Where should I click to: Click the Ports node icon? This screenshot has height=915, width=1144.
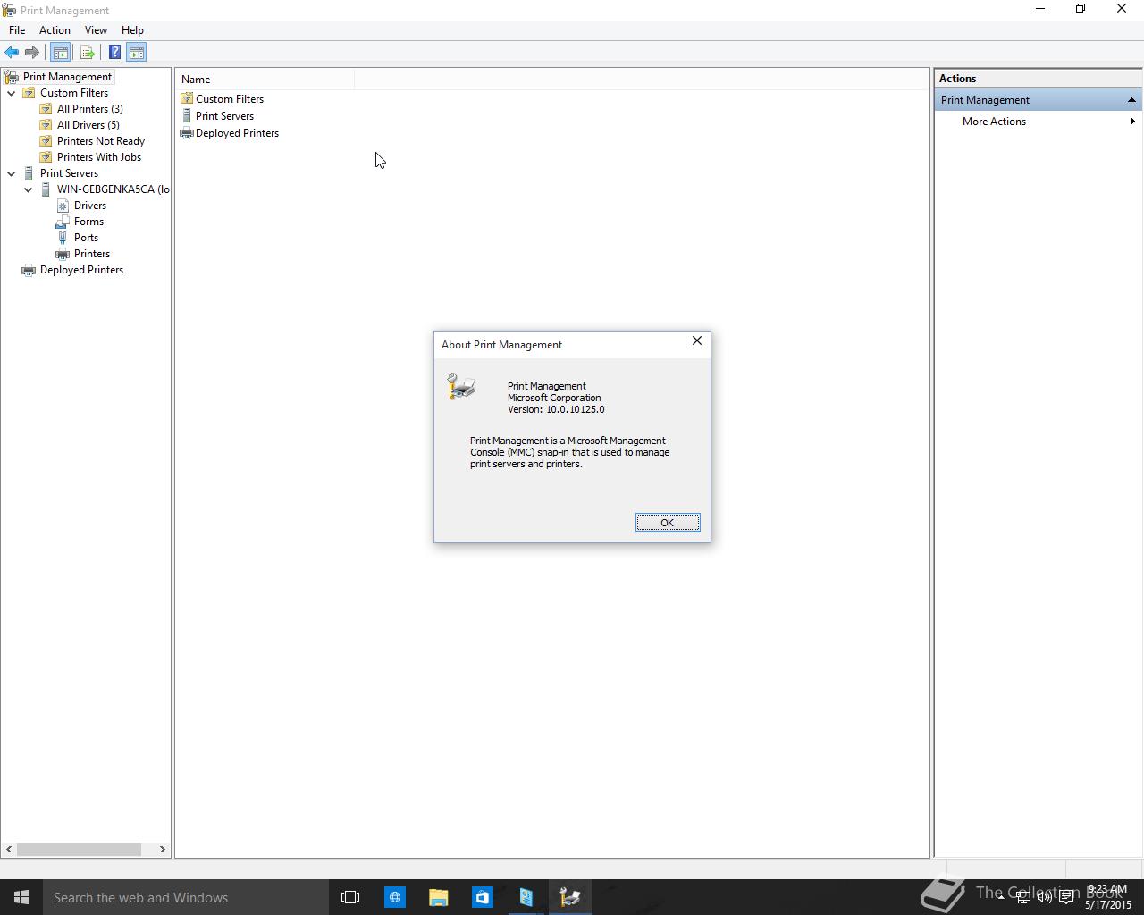click(63, 238)
